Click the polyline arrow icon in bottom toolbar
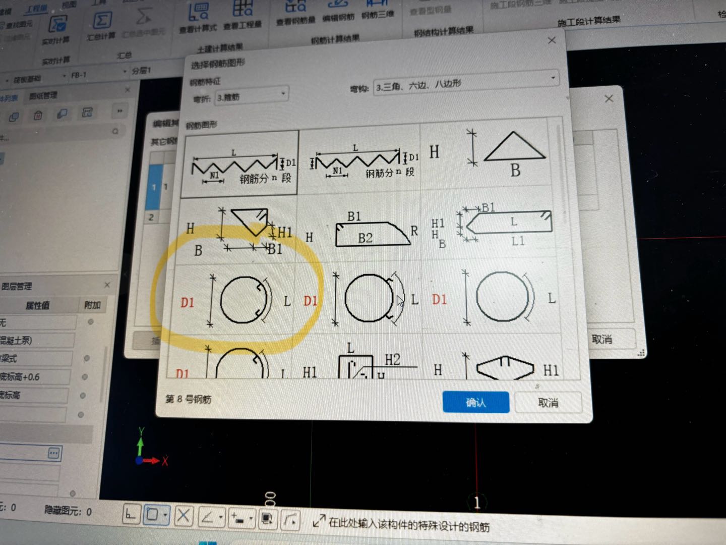 [x=290, y=520]
